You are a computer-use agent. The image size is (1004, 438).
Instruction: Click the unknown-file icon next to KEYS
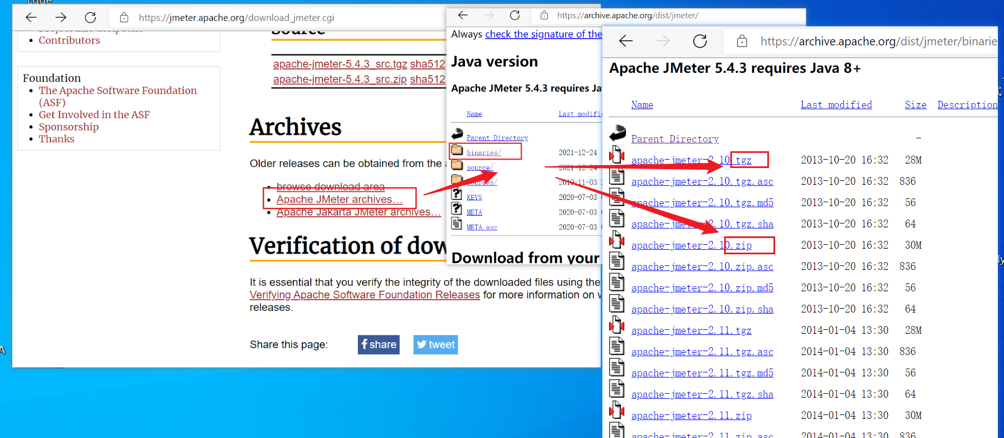coord(457,194)
